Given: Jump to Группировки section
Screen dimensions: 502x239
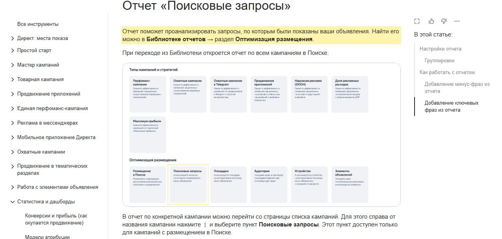Looking at the screenshot, I should tap(440, 61).
